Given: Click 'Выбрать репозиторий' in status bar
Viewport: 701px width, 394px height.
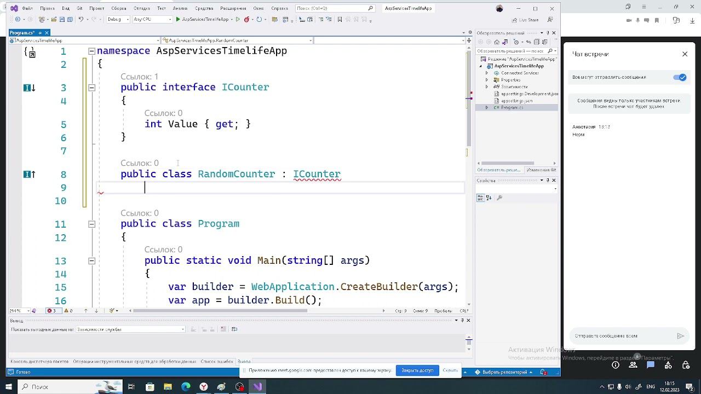Looking at the screenshot, I should point(504,372).
